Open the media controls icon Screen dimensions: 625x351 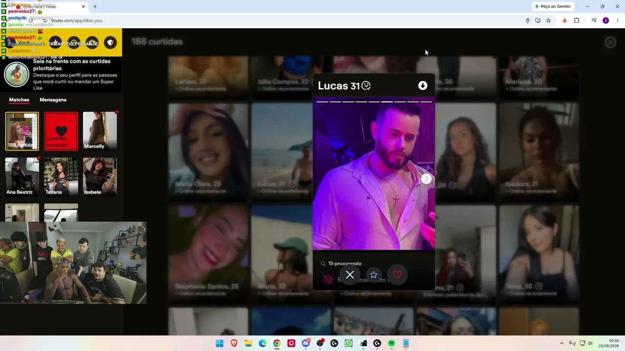(594, 20)
